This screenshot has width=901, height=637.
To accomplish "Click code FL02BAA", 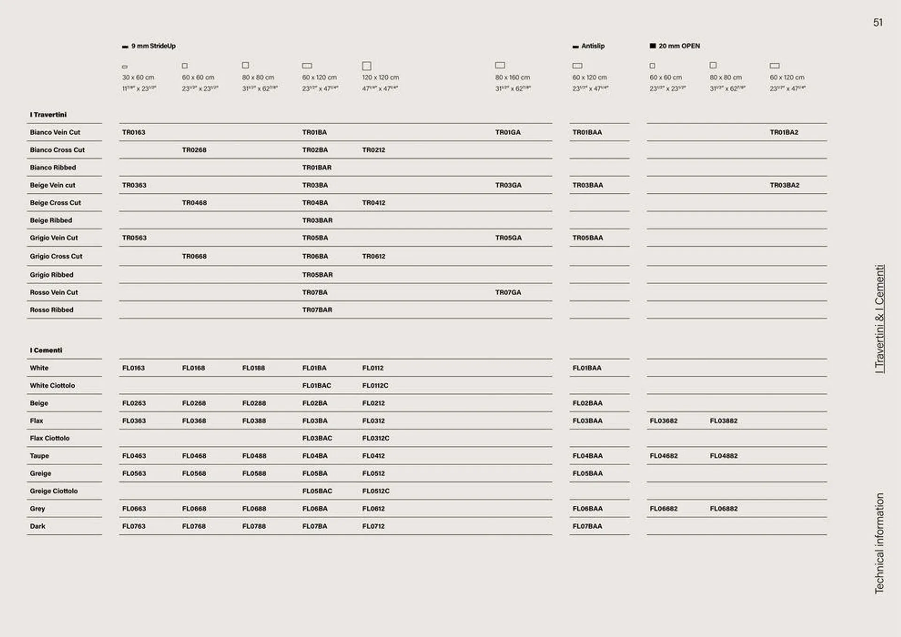I will (x=588, y=403).
